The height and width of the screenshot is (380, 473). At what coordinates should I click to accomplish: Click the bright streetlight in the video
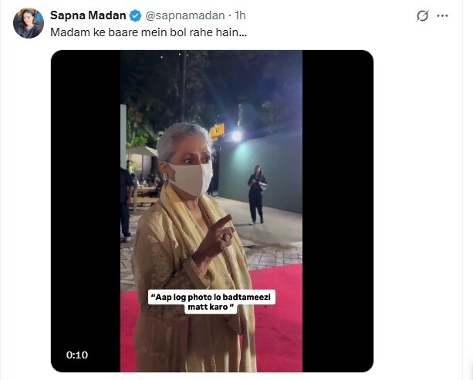(236, 136)
